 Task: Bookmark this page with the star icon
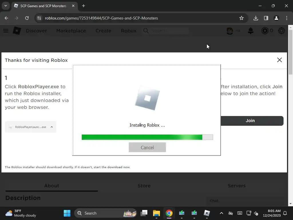(x=241, y=18)
